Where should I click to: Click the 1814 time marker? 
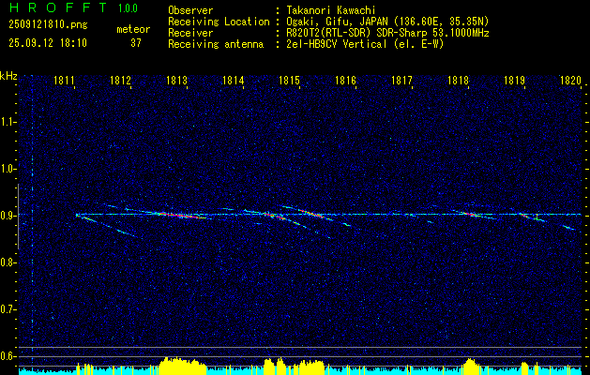[x=233, y=80]
